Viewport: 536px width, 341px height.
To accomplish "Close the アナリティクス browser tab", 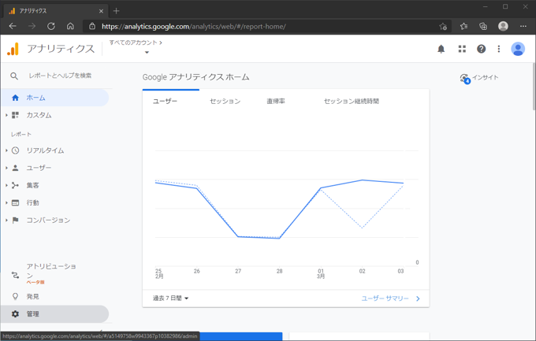I will pos(101,11).
